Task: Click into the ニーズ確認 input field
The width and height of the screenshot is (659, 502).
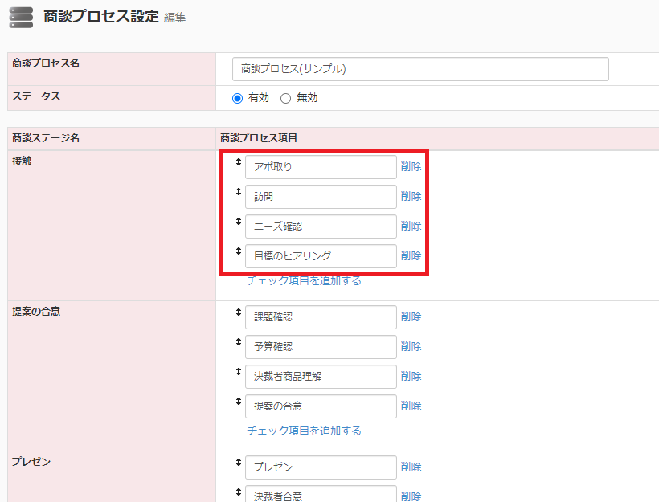Action: coord(321,227)
